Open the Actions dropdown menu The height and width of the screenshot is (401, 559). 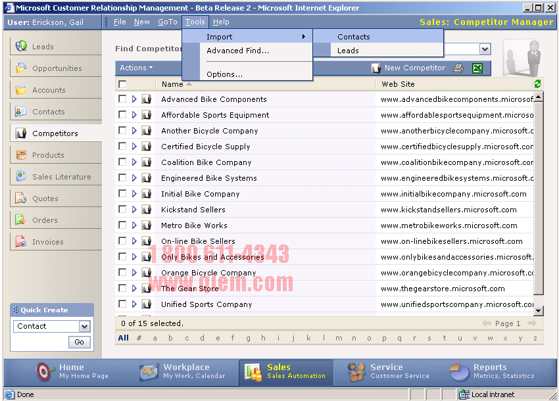[136, 68]
